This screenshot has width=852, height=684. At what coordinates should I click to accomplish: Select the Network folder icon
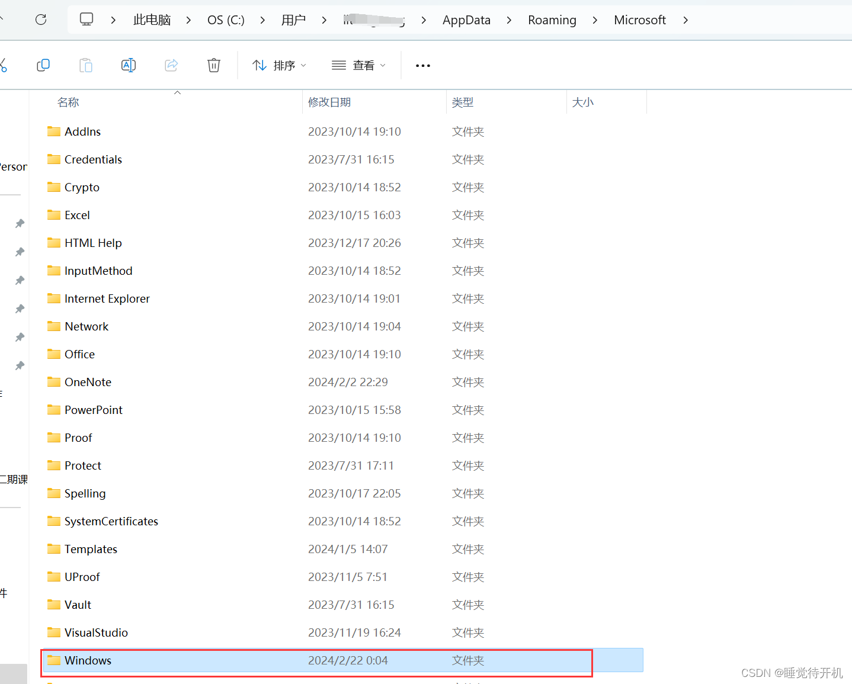[x=54, y=326]
